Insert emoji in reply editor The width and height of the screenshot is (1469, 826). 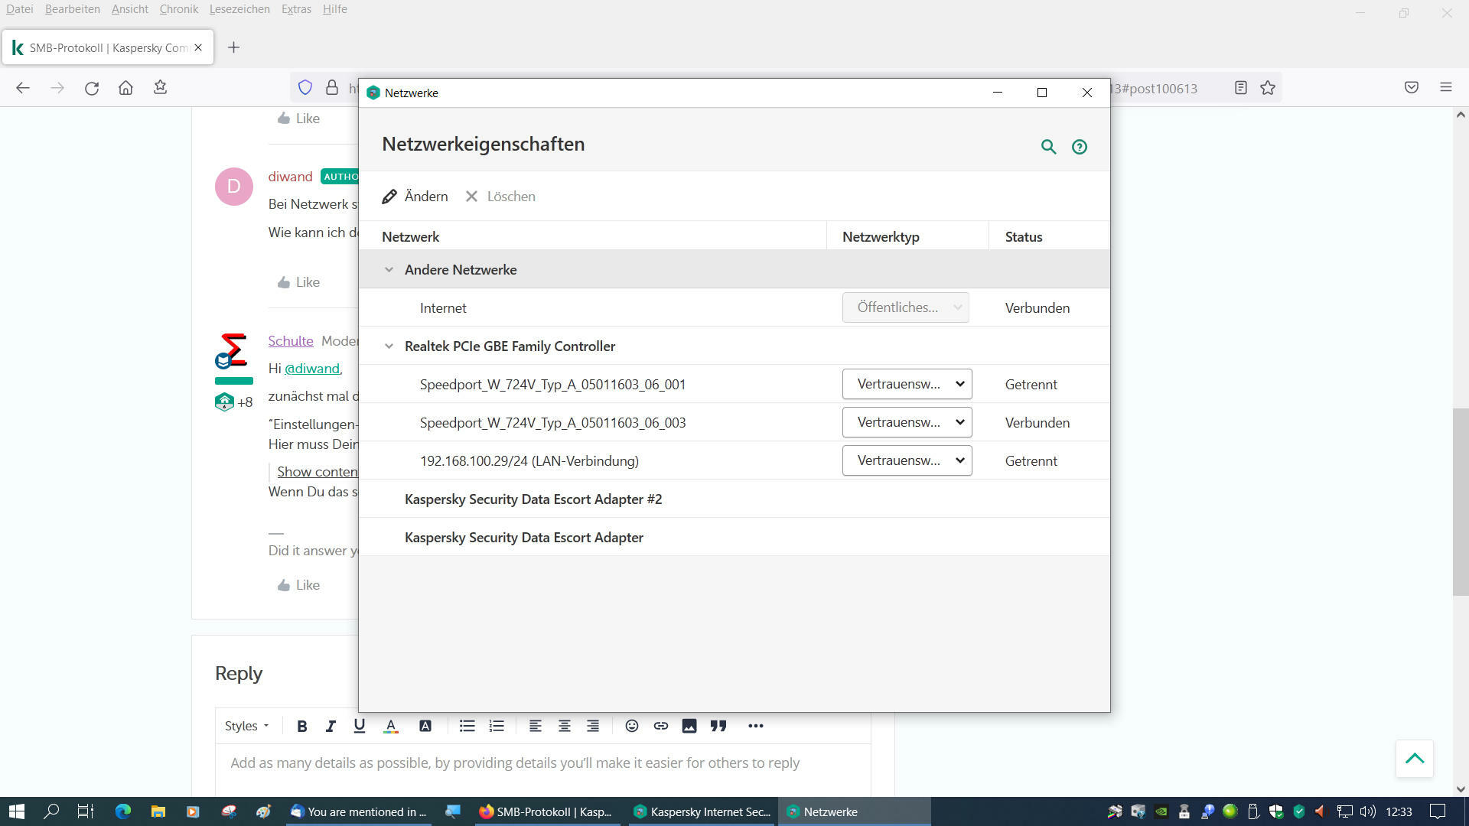coord(632,726)
